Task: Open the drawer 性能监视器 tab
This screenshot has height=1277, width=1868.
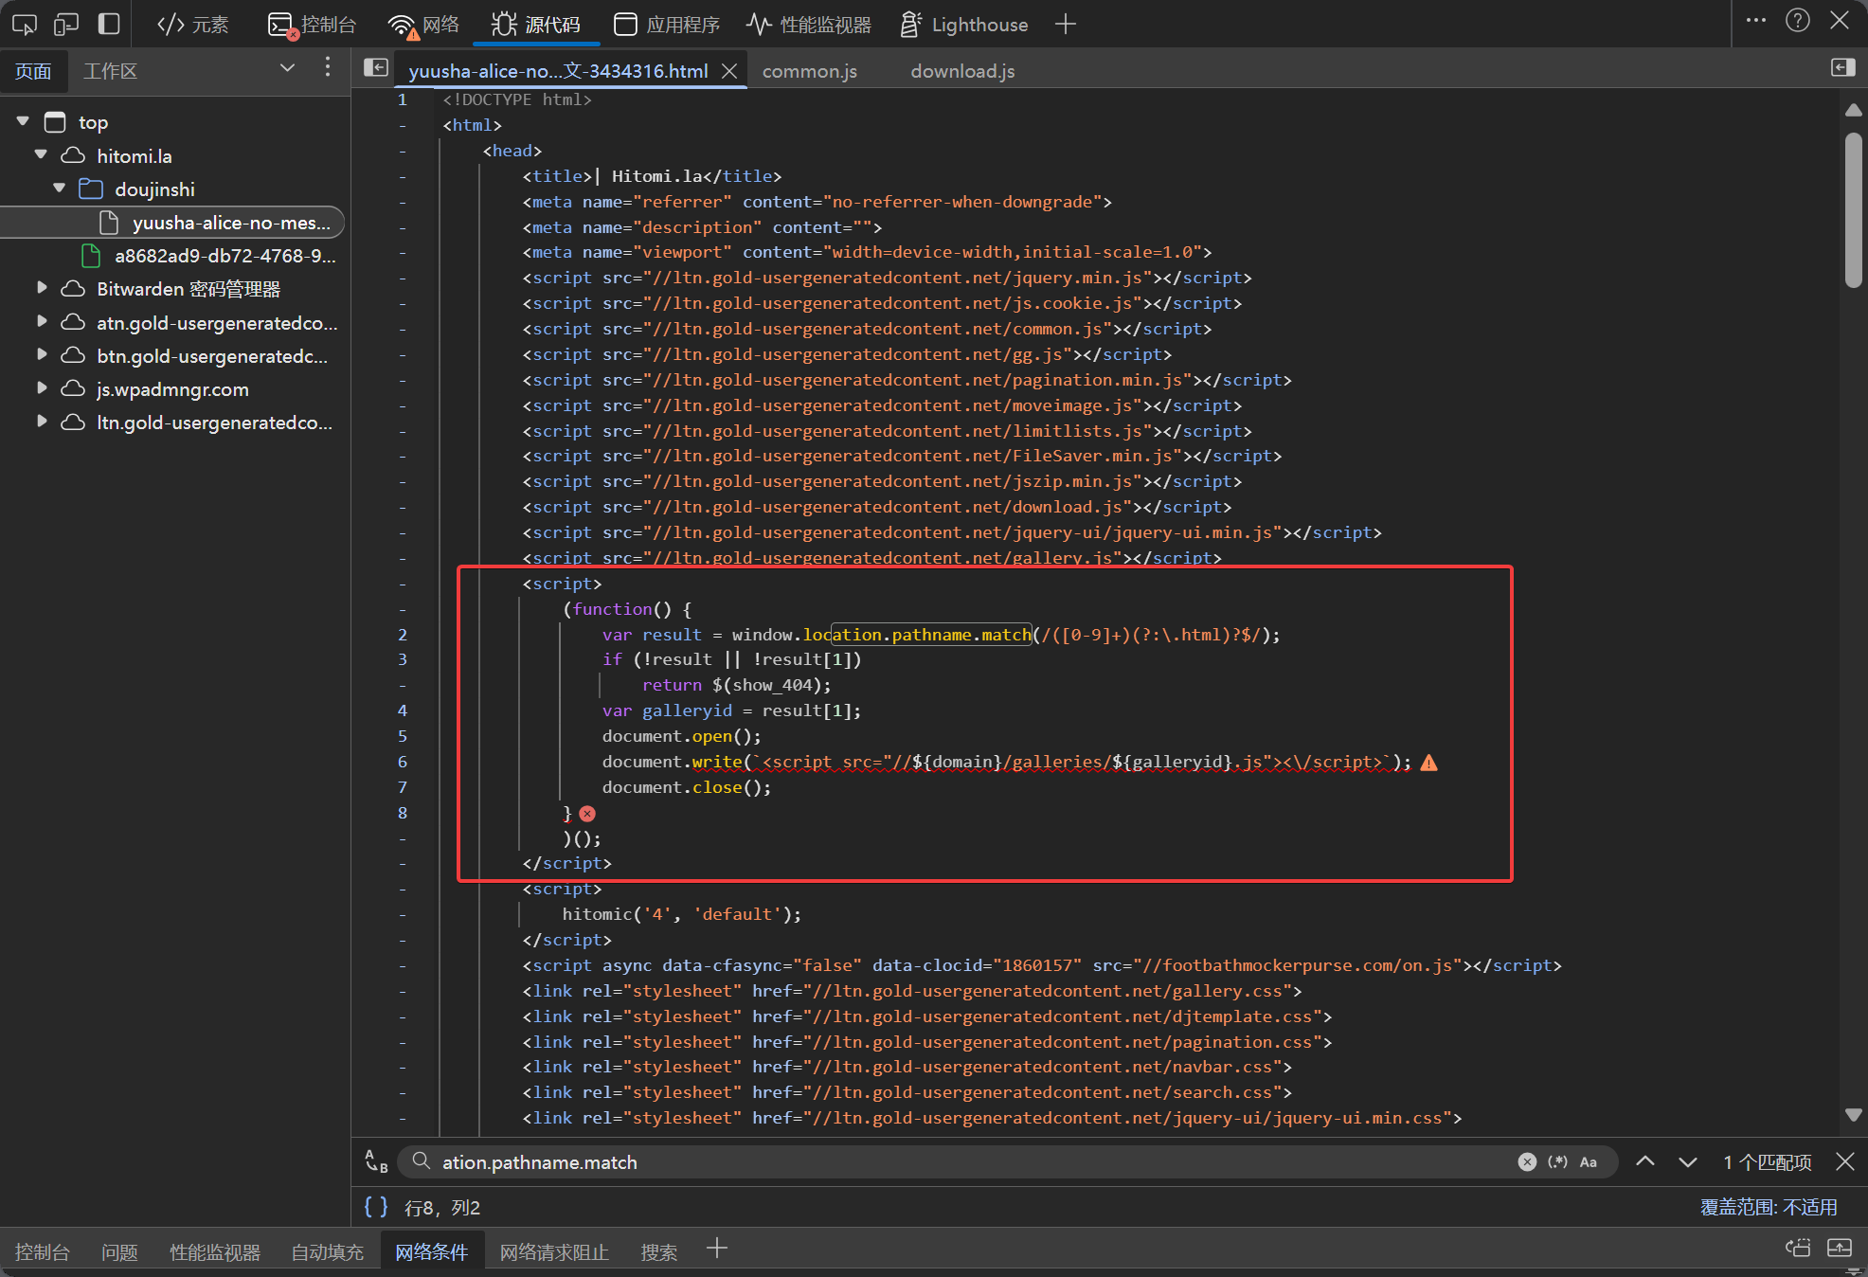Action: [215, 1252]
